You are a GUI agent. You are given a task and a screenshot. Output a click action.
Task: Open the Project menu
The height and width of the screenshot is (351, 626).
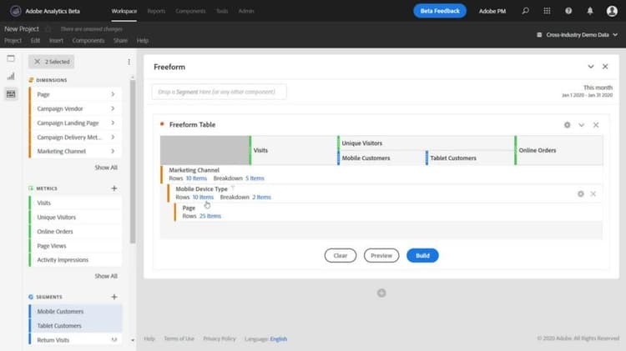(x=13, y=40)
